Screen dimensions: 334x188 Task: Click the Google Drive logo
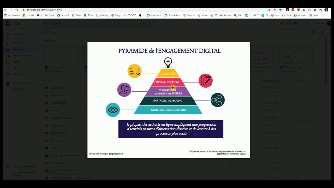pos(13,23)
